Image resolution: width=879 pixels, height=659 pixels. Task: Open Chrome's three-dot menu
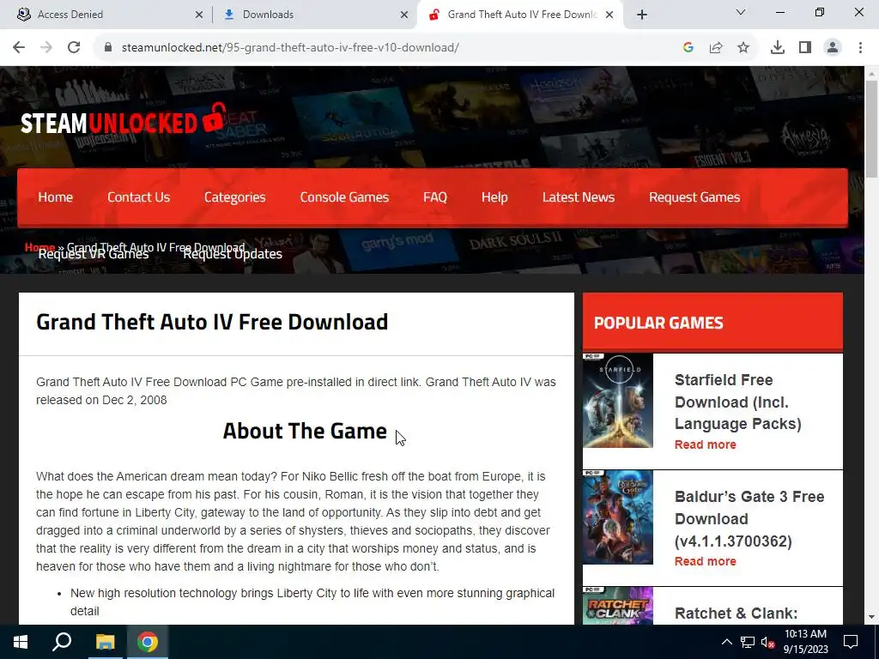point(860,48)
